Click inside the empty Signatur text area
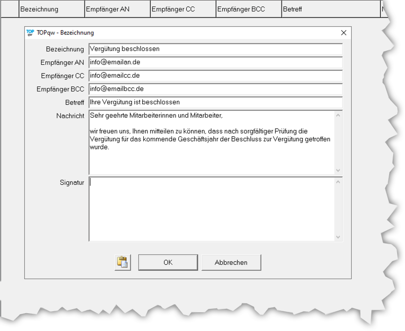Viewport: 405px width, 331px height. coord(211,209)
